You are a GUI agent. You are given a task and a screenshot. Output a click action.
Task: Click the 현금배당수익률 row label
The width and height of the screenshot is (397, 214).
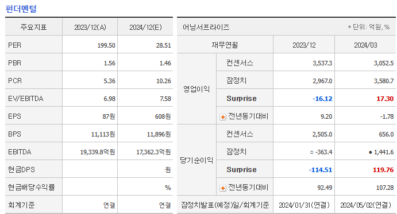(32, 187)
